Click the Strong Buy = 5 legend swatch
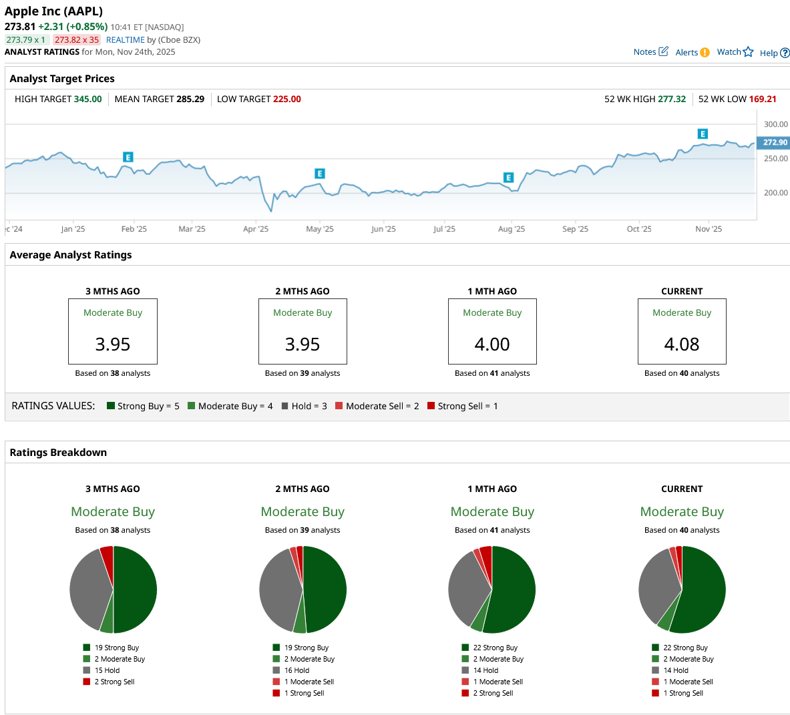The height and width of the screenshot is (715, 790). pyautogui.click(x=111, y=406)
